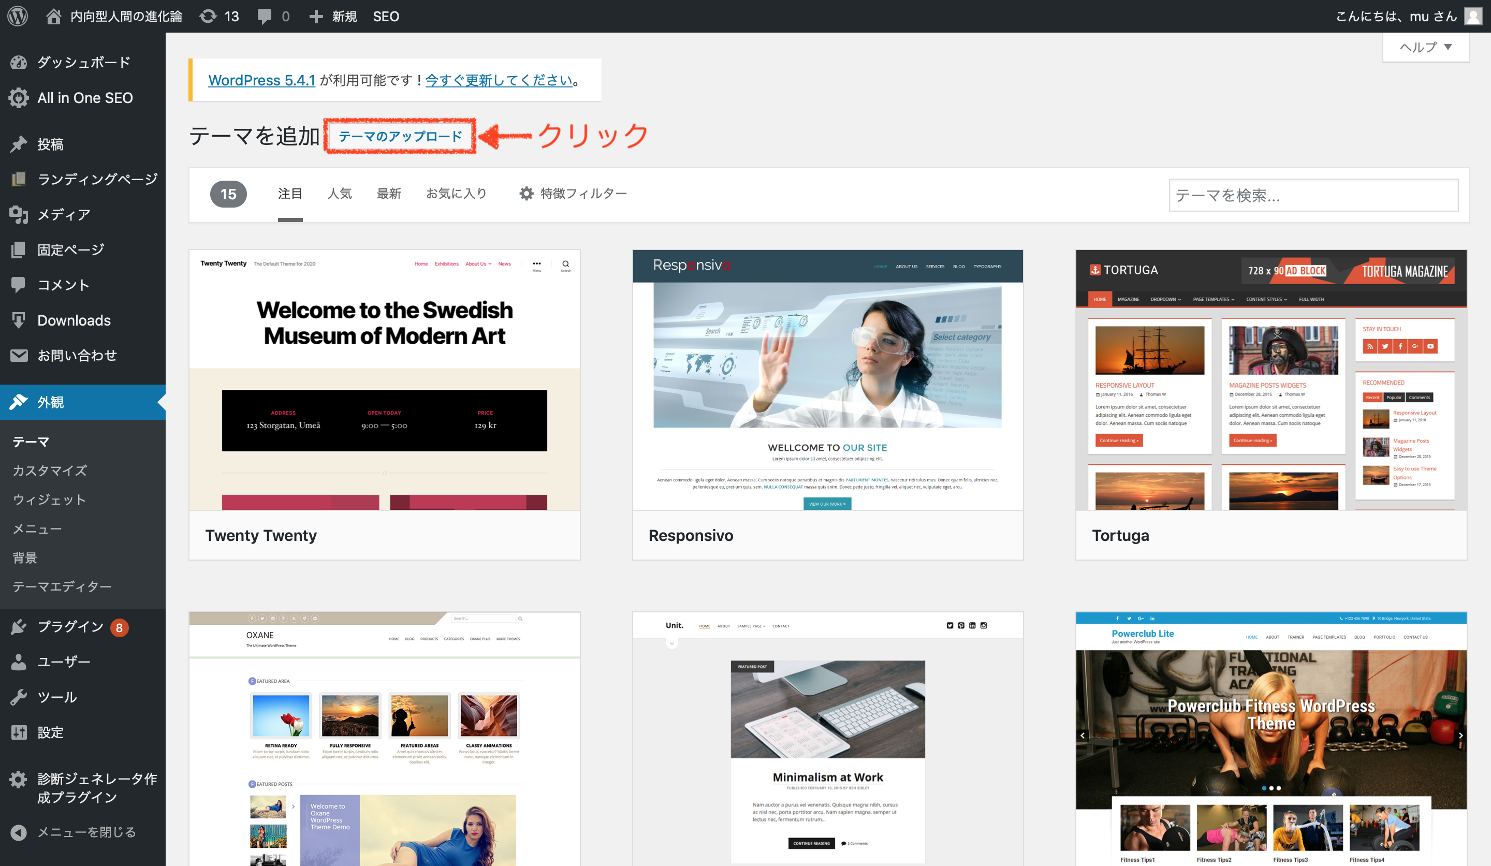Click the ダッシュボード gauge icon
Viewport: 1491px width, 866px height.
tap(19, 62)
